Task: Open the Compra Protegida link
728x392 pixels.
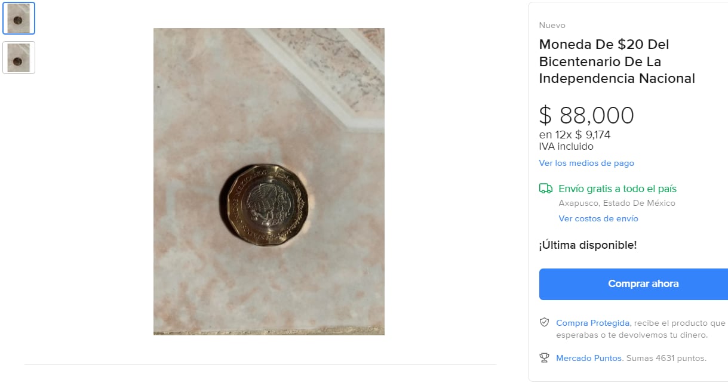Action: [592, 323]
